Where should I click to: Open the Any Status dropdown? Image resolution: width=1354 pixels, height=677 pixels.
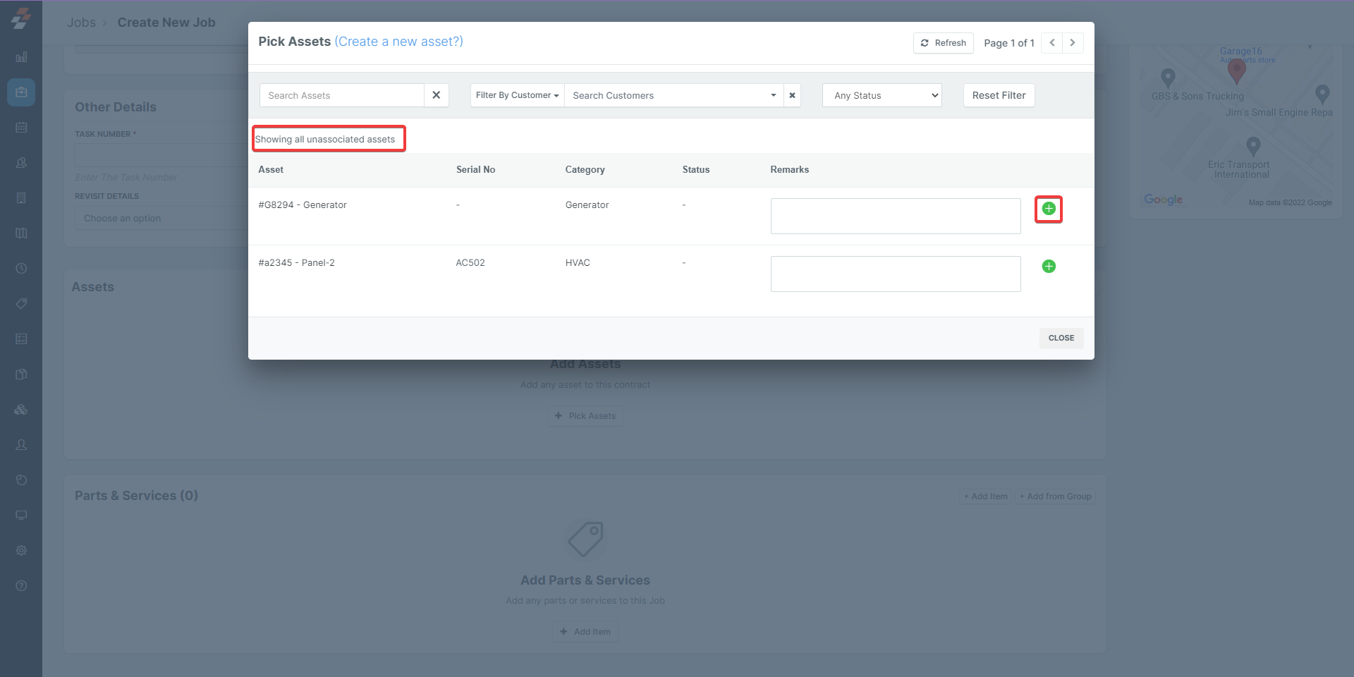pos(882,95)
